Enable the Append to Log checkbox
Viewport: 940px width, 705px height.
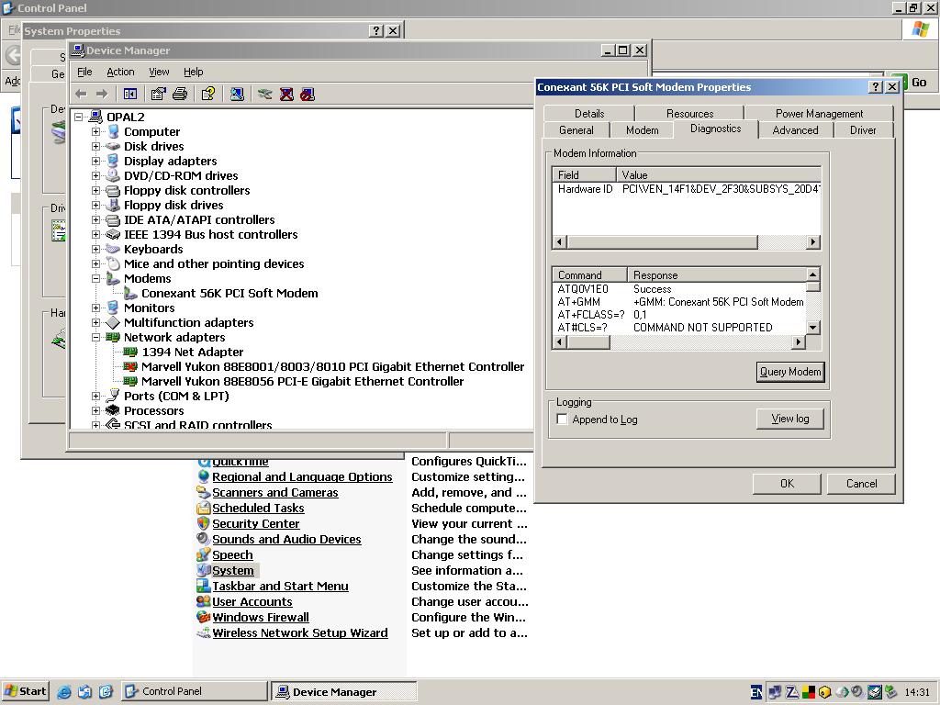[562, 420]
